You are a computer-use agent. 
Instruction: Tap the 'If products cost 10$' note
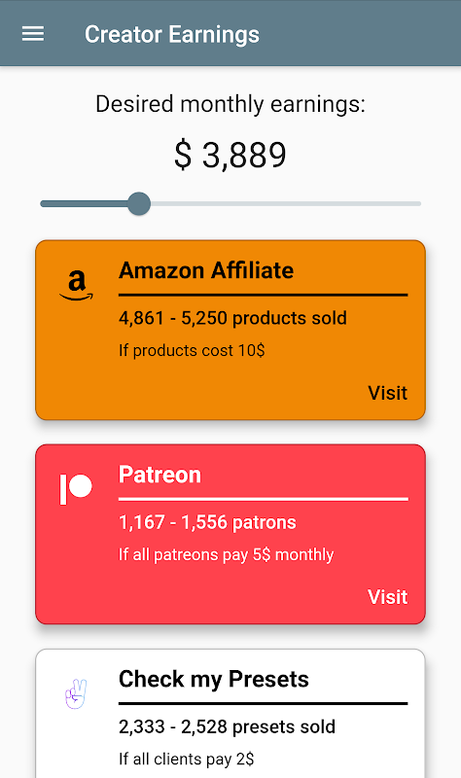(192, 350)
